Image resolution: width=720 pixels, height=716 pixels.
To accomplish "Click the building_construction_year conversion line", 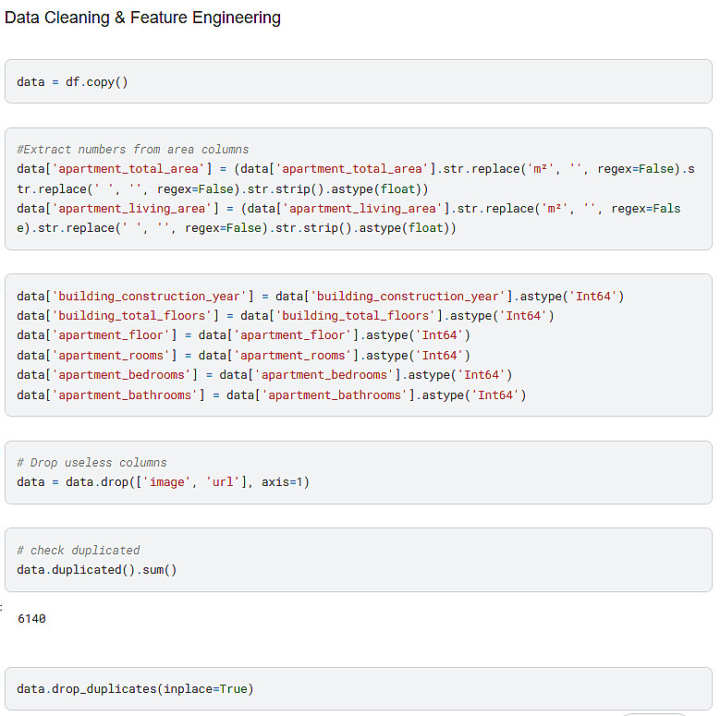I will [x=321, y=296].
